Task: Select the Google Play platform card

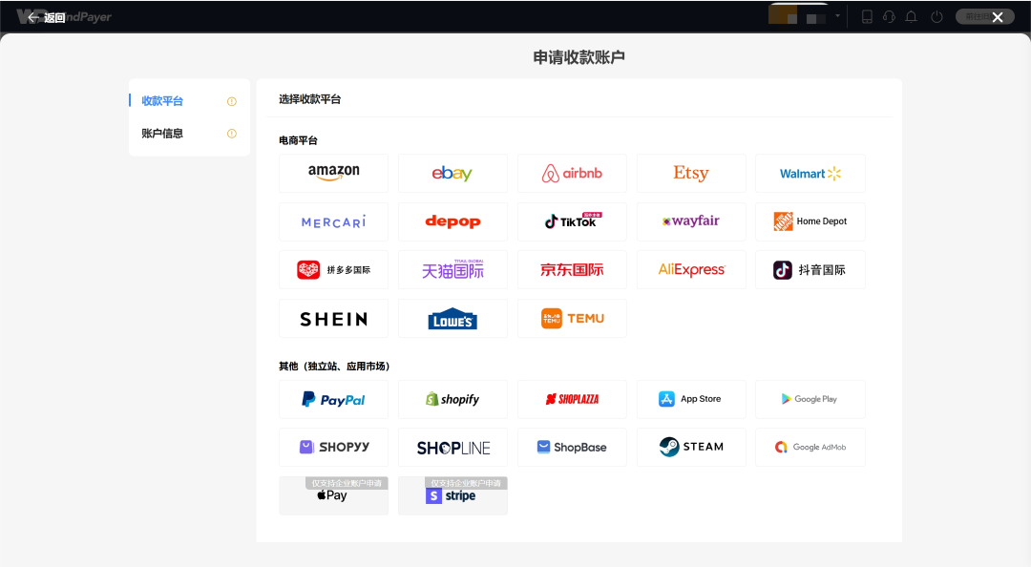Action: coord(810,399)
